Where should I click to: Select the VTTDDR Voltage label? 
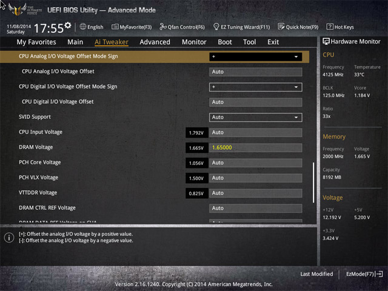coord(38,193)
